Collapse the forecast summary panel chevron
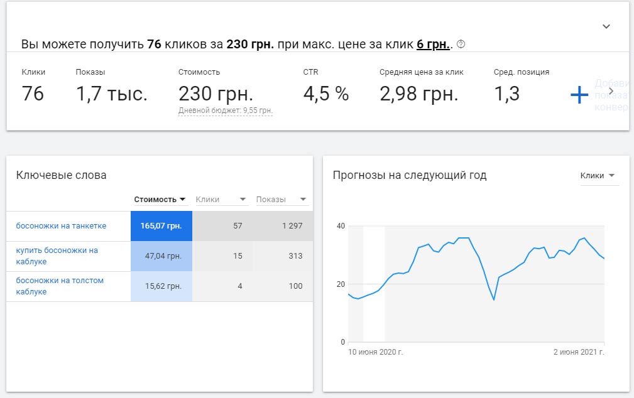 [606, 26]
